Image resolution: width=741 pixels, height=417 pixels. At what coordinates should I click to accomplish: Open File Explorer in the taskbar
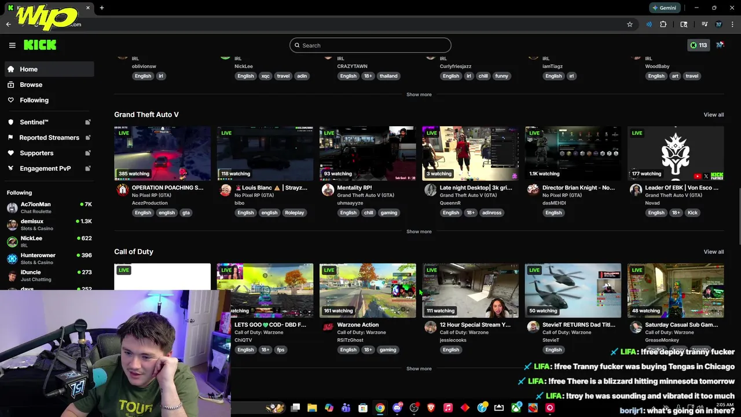coord(312,408)
